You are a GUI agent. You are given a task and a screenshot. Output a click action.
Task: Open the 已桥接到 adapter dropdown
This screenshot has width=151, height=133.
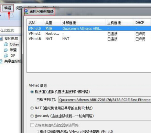coord(105,100)
